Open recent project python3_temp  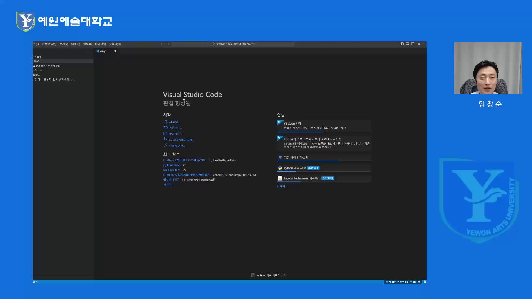(x=172, y=165)
